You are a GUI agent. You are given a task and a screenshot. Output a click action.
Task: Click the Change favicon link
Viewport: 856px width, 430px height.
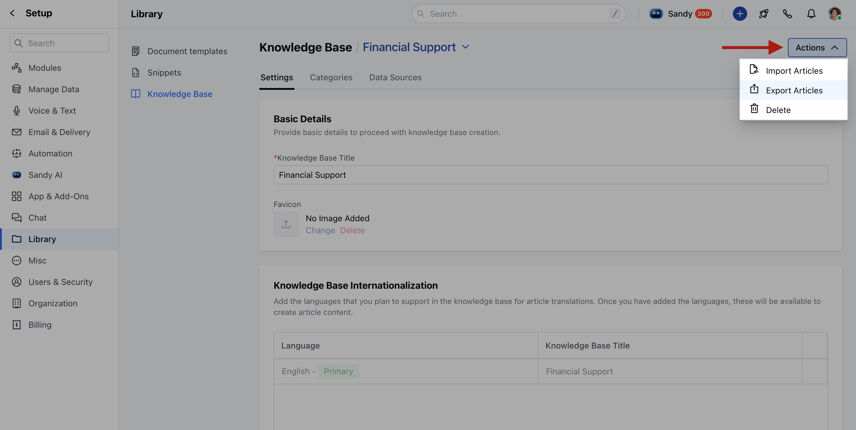coord(320,230)
